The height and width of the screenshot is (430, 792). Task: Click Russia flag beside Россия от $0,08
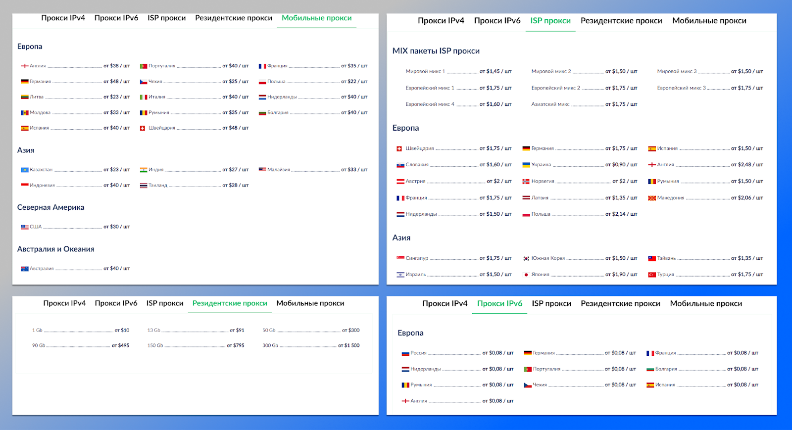point(405,353)
